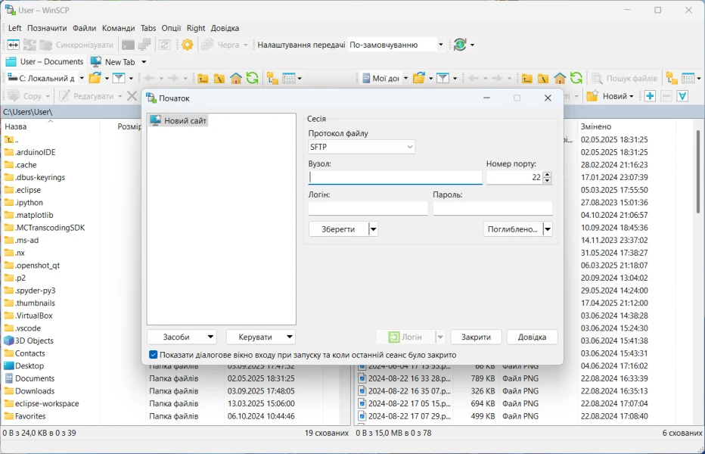Open a New Tab
The width and height of the screenshot is (705, 454).
pyautogui.click(x=113, y=61)
